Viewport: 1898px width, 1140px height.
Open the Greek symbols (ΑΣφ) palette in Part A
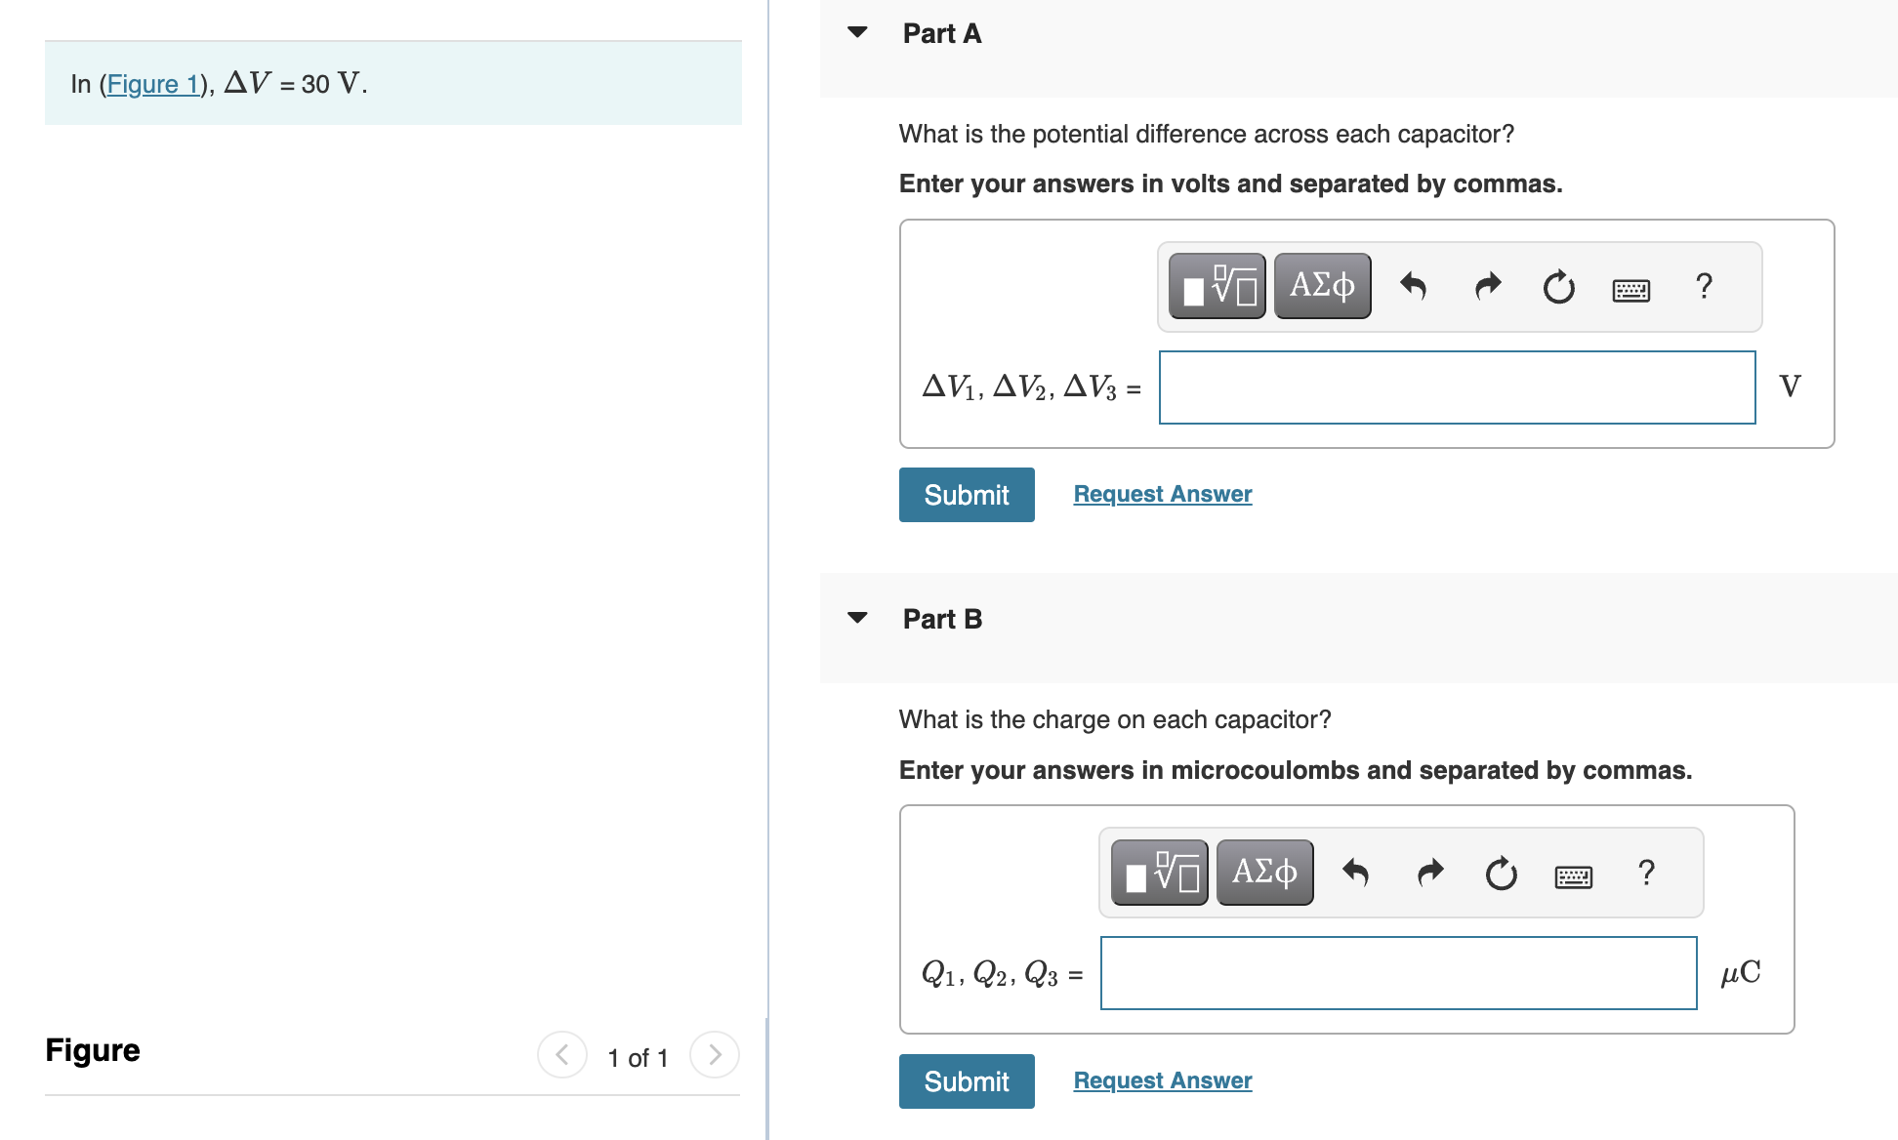(x=1322, y=285)
